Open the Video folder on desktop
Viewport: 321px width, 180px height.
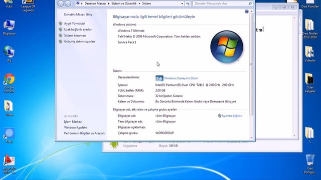tap(9, 108)
